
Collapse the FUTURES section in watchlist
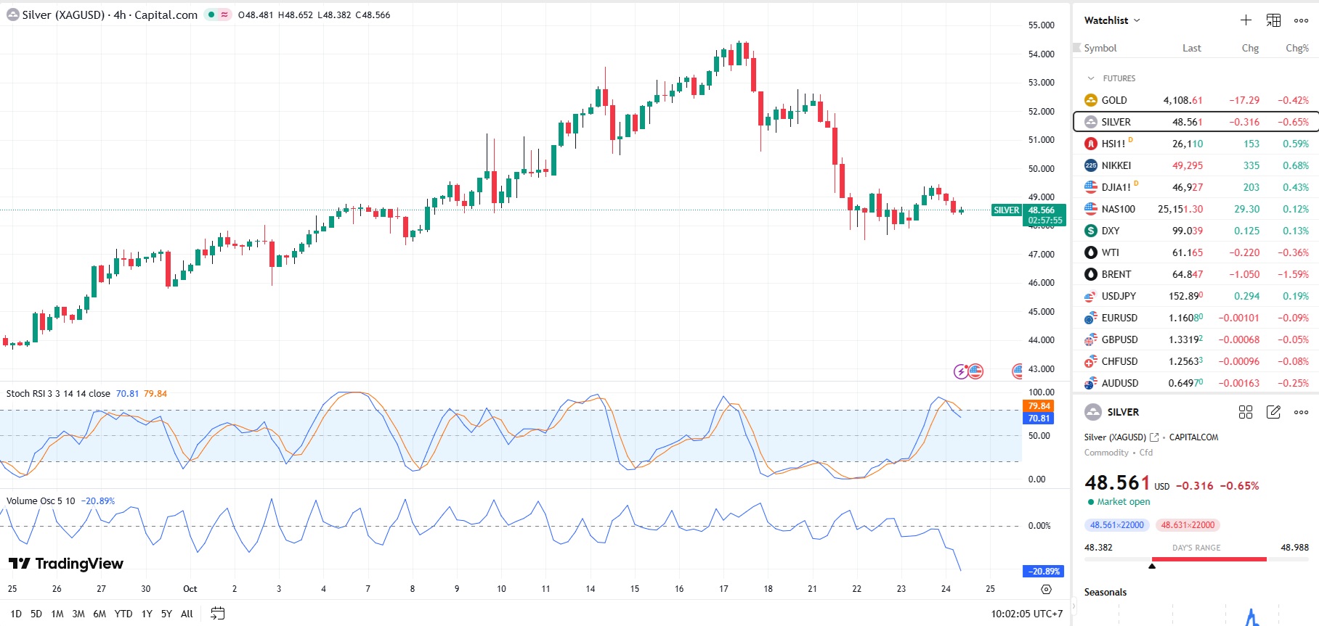(1090, 78)
